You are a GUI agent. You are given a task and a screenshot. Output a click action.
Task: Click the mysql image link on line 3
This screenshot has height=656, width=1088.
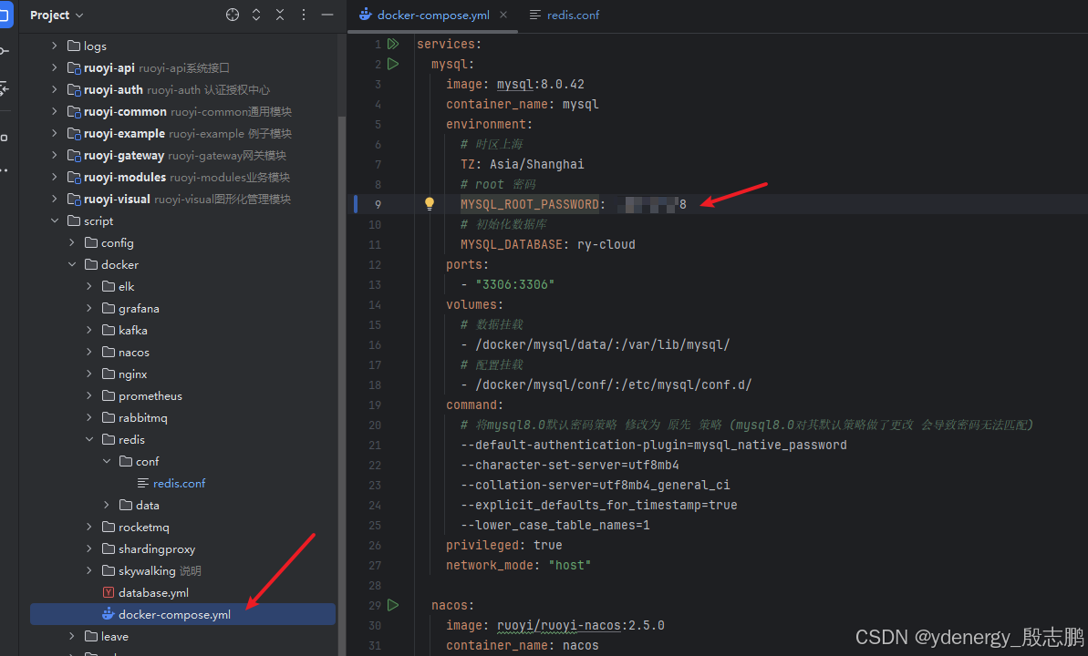pos(514,84)
